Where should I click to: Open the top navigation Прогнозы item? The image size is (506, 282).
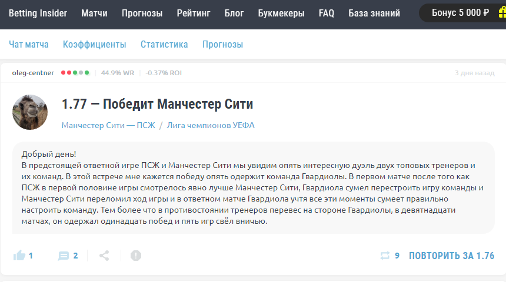[142, 13]
